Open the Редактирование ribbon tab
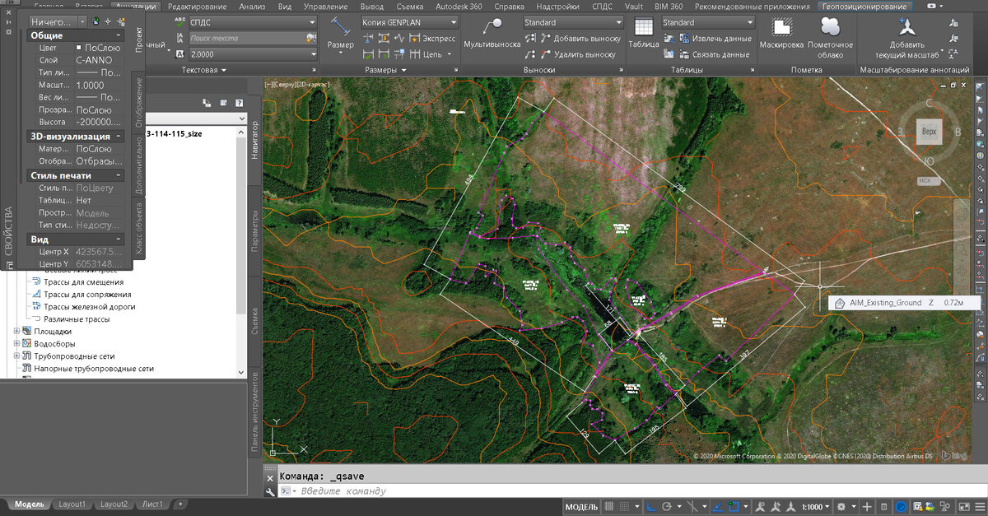Screen dimensions: 988x516 coord(199,6)
